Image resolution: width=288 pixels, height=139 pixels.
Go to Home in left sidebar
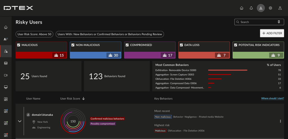click(6, 27)
